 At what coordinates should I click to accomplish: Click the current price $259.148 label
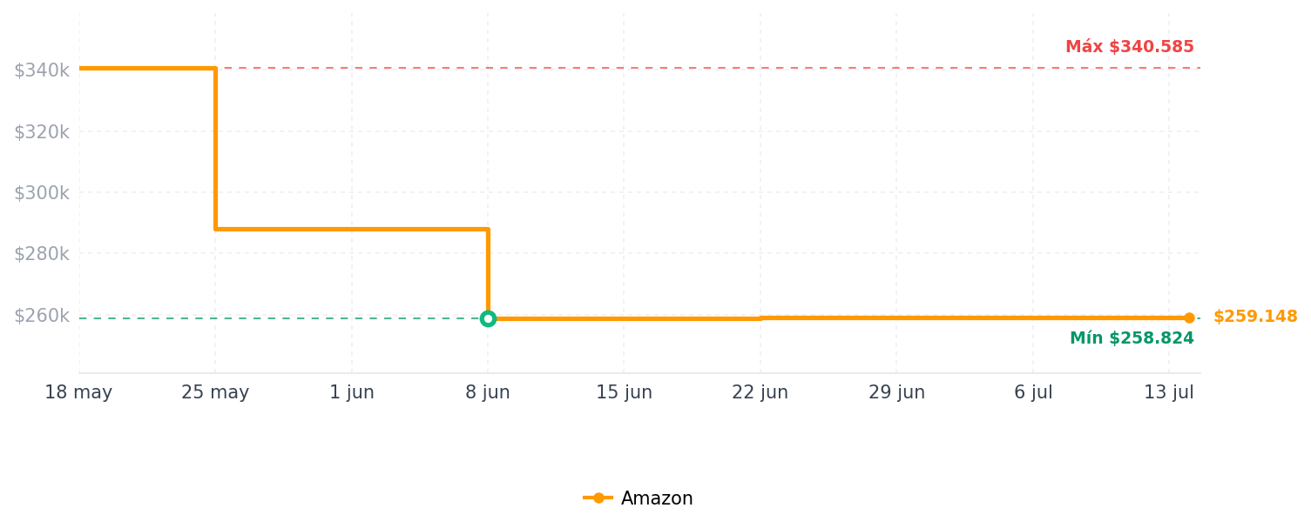click(1255, 317)
